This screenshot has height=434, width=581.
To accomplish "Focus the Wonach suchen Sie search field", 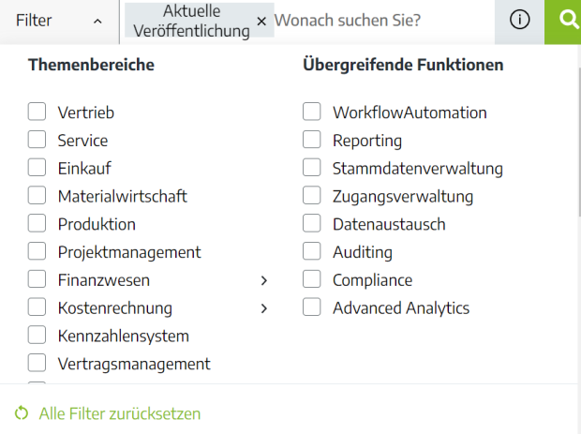I will (x=383, y=21).
